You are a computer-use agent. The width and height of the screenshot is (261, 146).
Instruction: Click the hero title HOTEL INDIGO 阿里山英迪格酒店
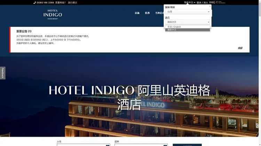coord(129,97)
